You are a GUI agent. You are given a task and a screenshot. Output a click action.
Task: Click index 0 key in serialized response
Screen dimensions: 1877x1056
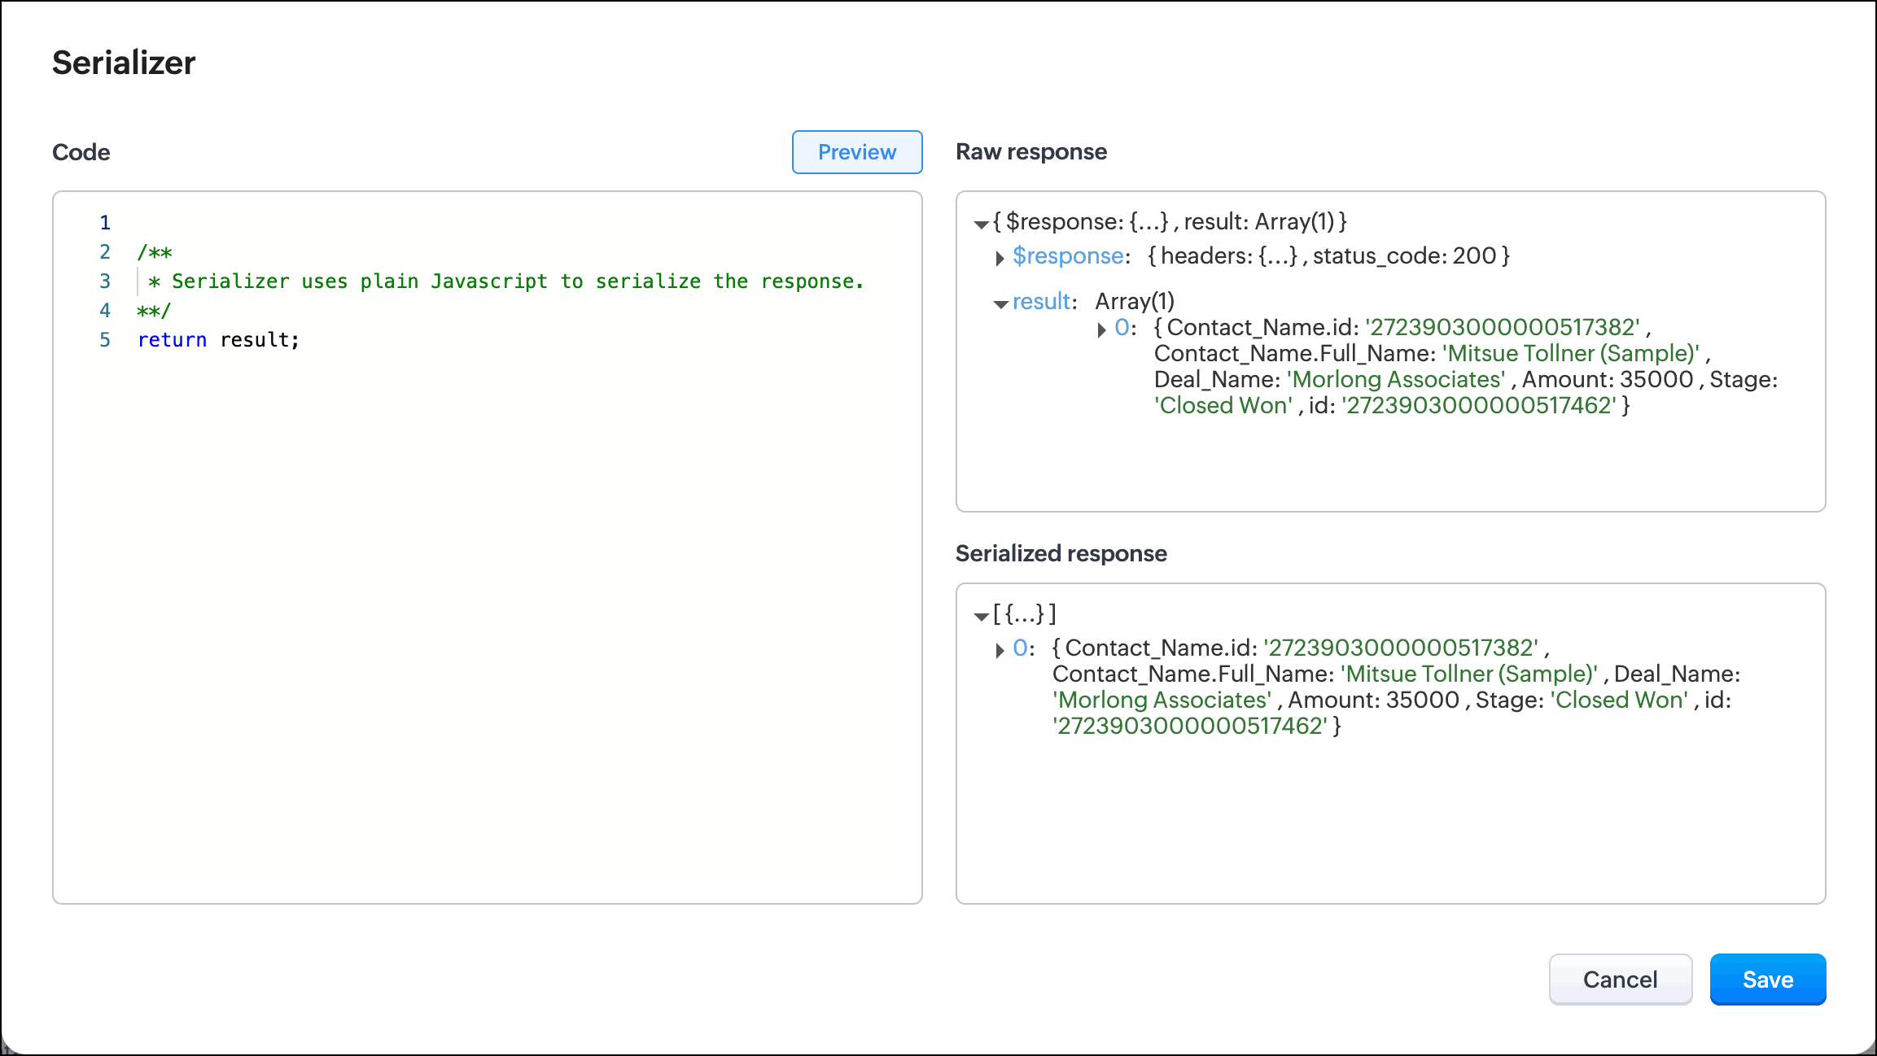pyautogui.click(x=1020, y=648)
